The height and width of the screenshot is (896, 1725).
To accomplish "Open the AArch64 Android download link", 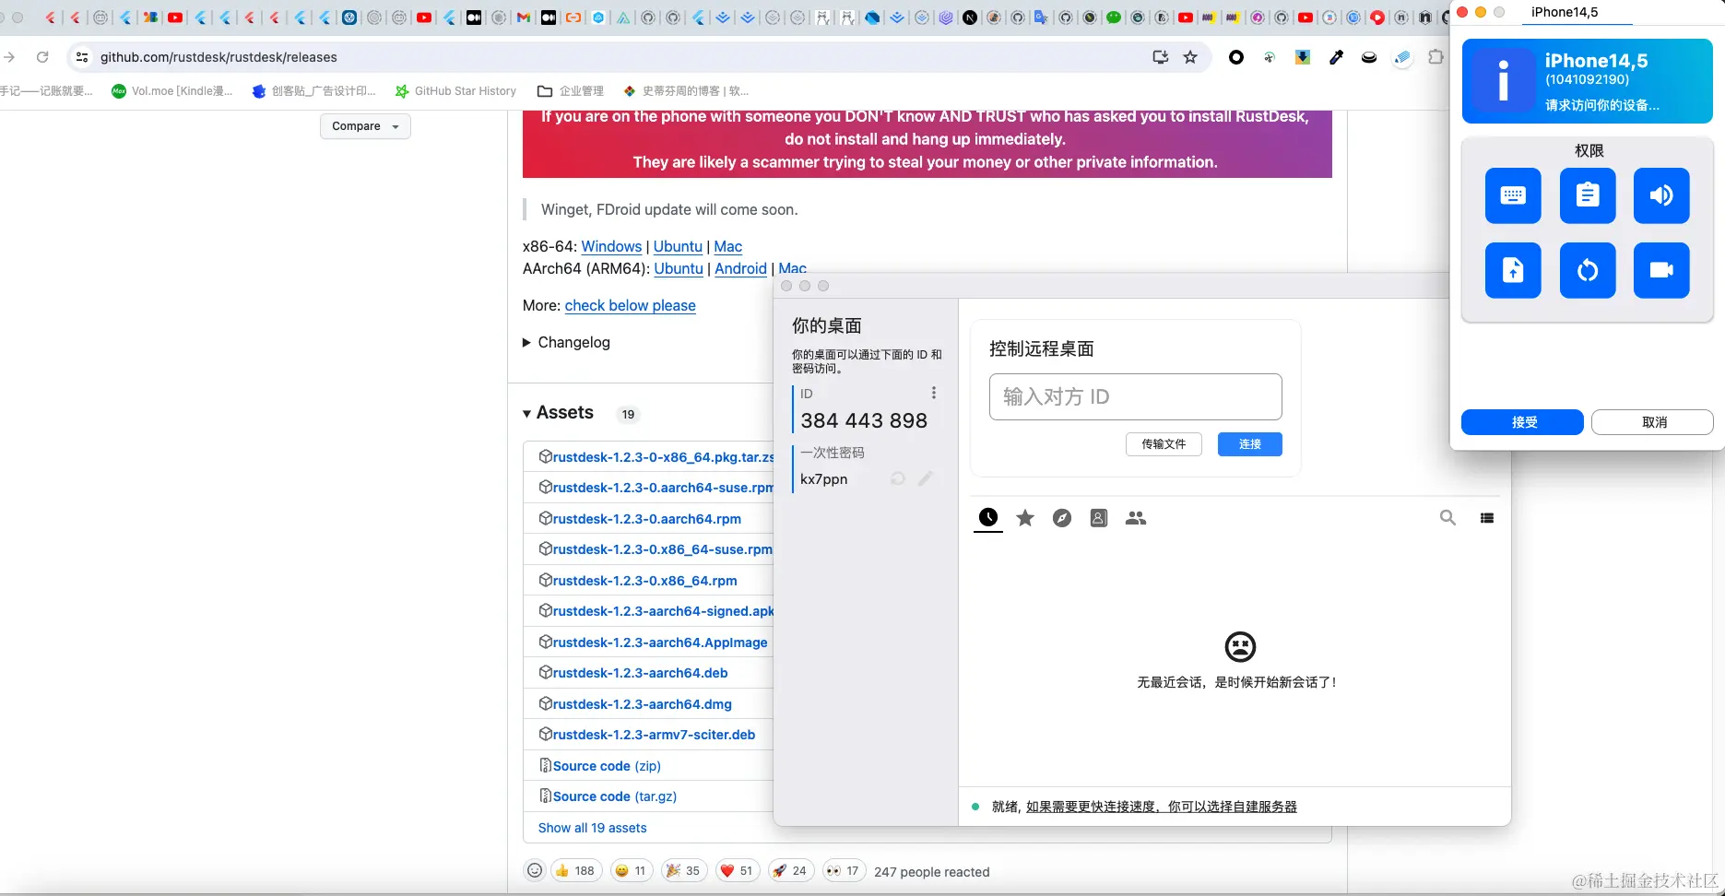I will click(740, 268).
